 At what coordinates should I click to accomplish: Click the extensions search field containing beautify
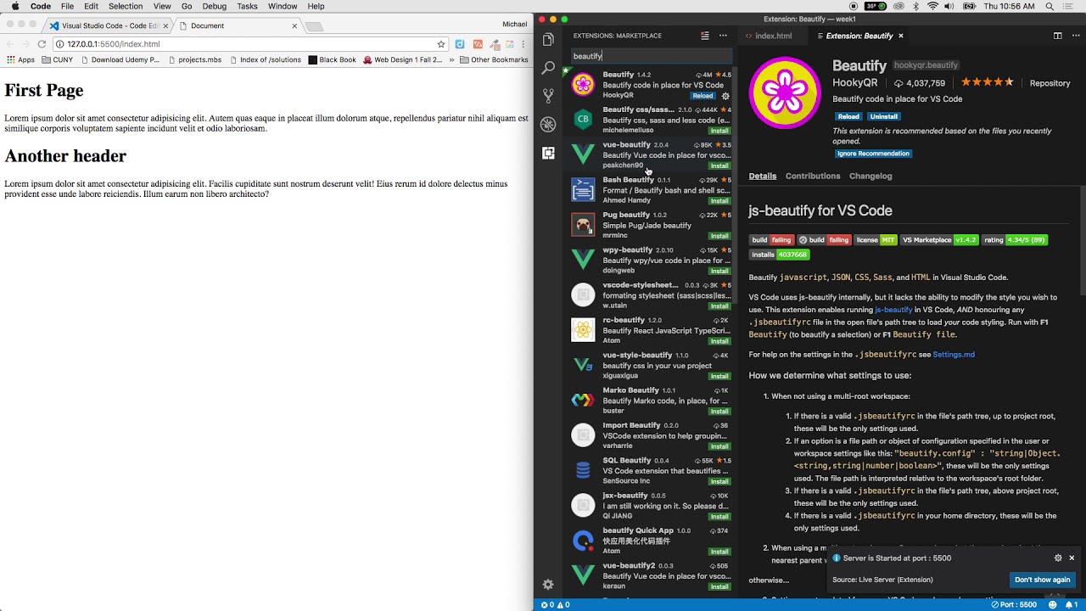click(x=650, y=56)
